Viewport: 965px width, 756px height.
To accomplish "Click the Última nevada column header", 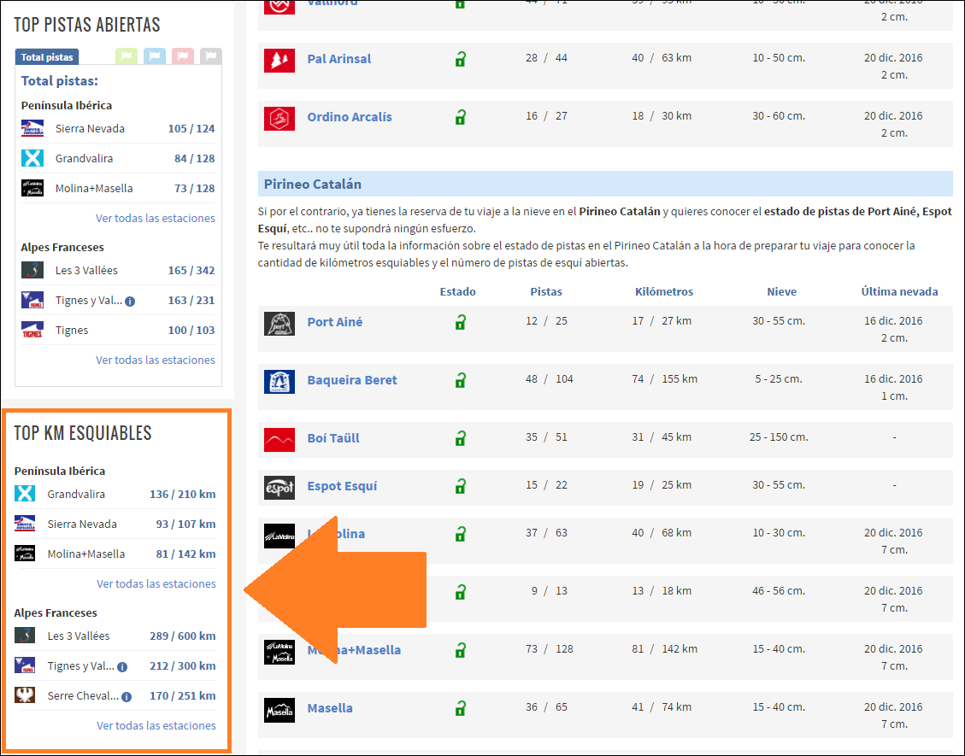I will click(900, 291).
